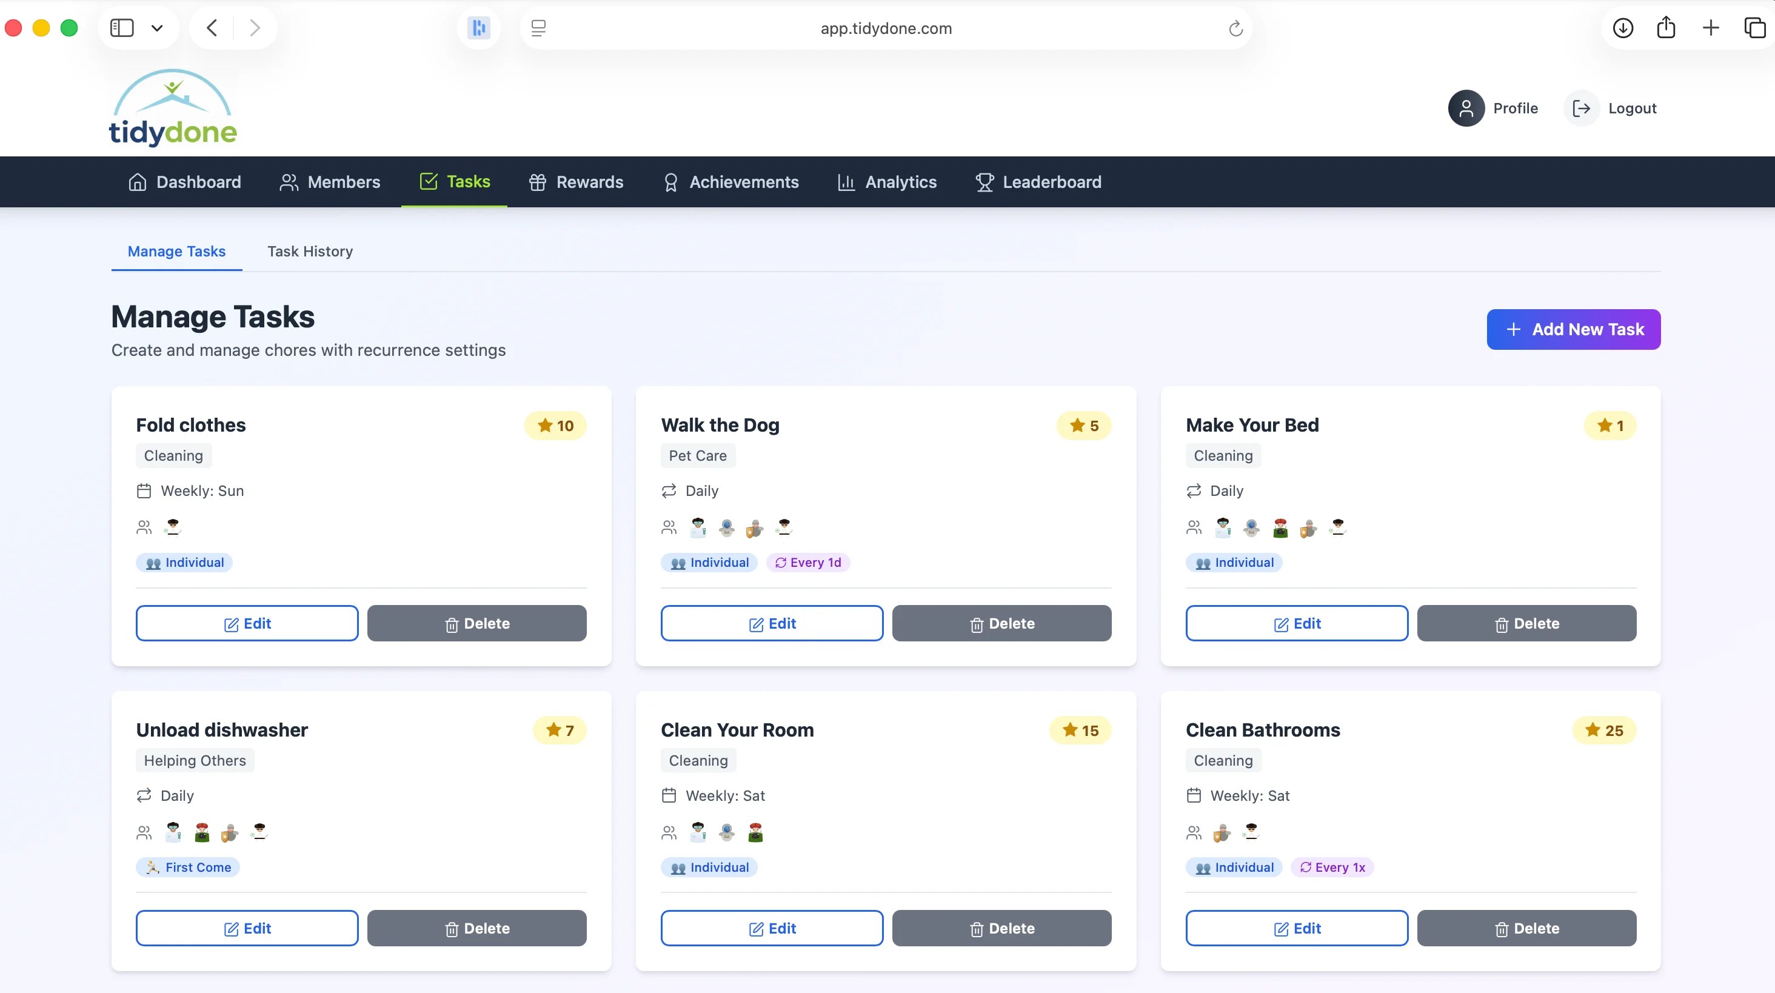The height and width of the screenshot is (993, 1775).
Task: Click the Helping Others category label
Action: coord(195,761)
